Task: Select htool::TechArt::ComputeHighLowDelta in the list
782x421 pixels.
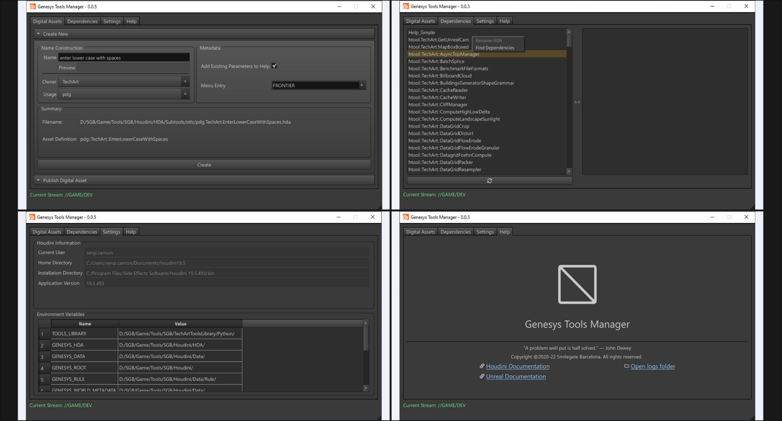Action: 487,112
